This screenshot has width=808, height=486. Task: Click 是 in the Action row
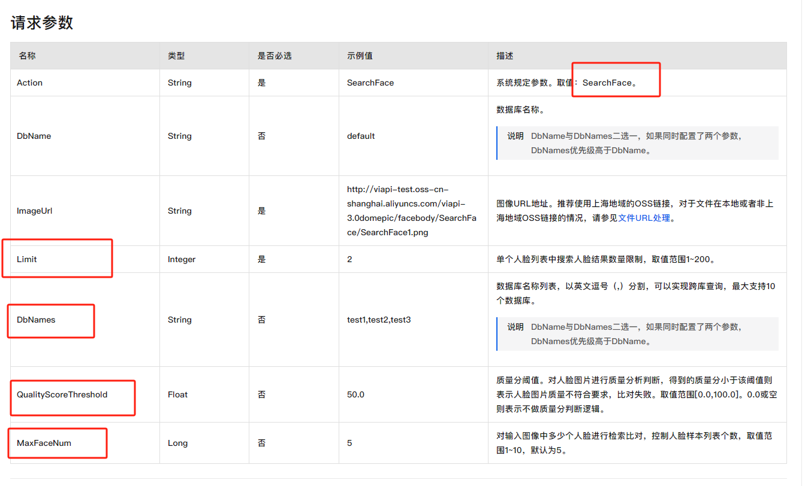click(x=261, y=83)
